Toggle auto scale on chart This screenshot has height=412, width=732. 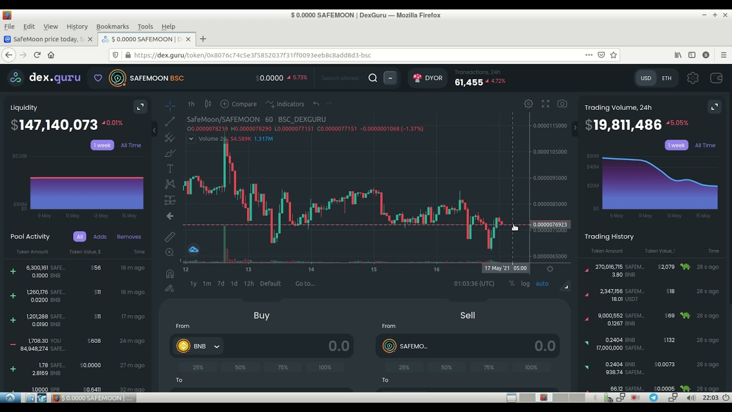[542, 284]
